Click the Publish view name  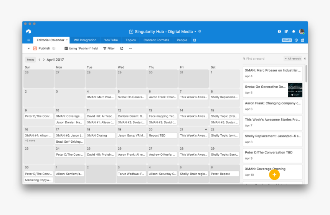click(x=44, y=48)
